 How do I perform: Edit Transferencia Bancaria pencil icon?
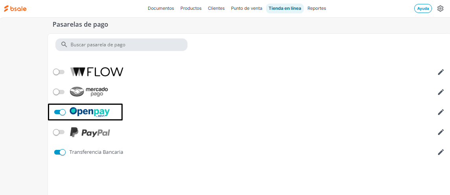point(441,152)
